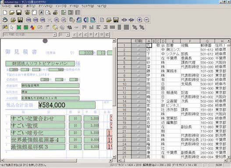Click the New document icon
The width and height of the screenshot is (231, 168).
[x=5, y=12]
